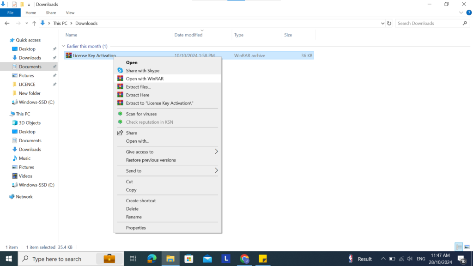Extract to "License Key Activation\" folder

coord(168,103)
